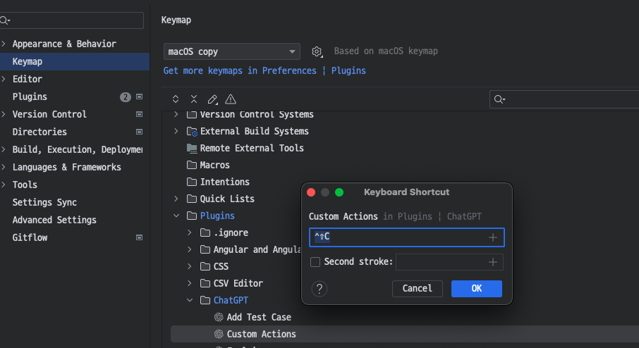Select the Custom Actions tree row
Image resolution: width=639 pixels, height=348 pixels.
coord(405,334)
